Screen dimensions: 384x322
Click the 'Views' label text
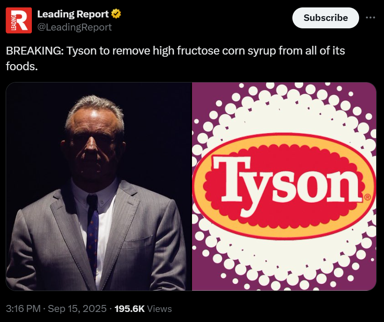[x=159, y=308]
